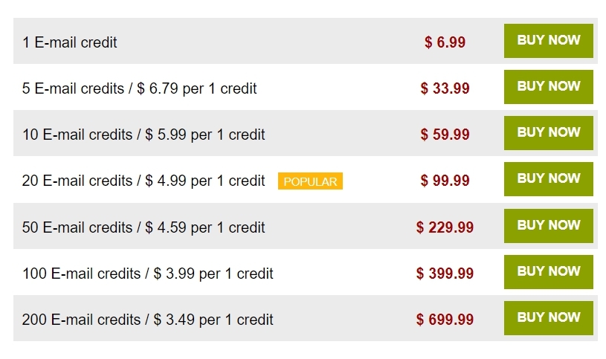The height and width of the screenshot is (359, 606).
Task: Purchase the 10 E-mail credits bundle
Action: coord(549,133)
